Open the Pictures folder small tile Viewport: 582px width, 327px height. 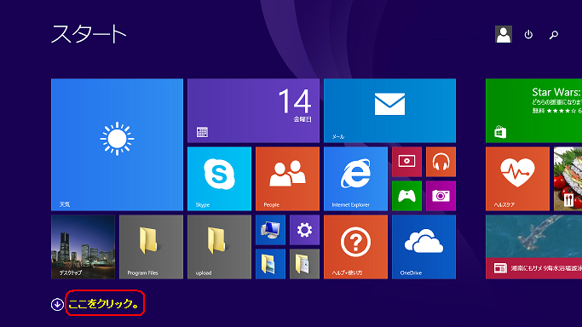(271, 264)
